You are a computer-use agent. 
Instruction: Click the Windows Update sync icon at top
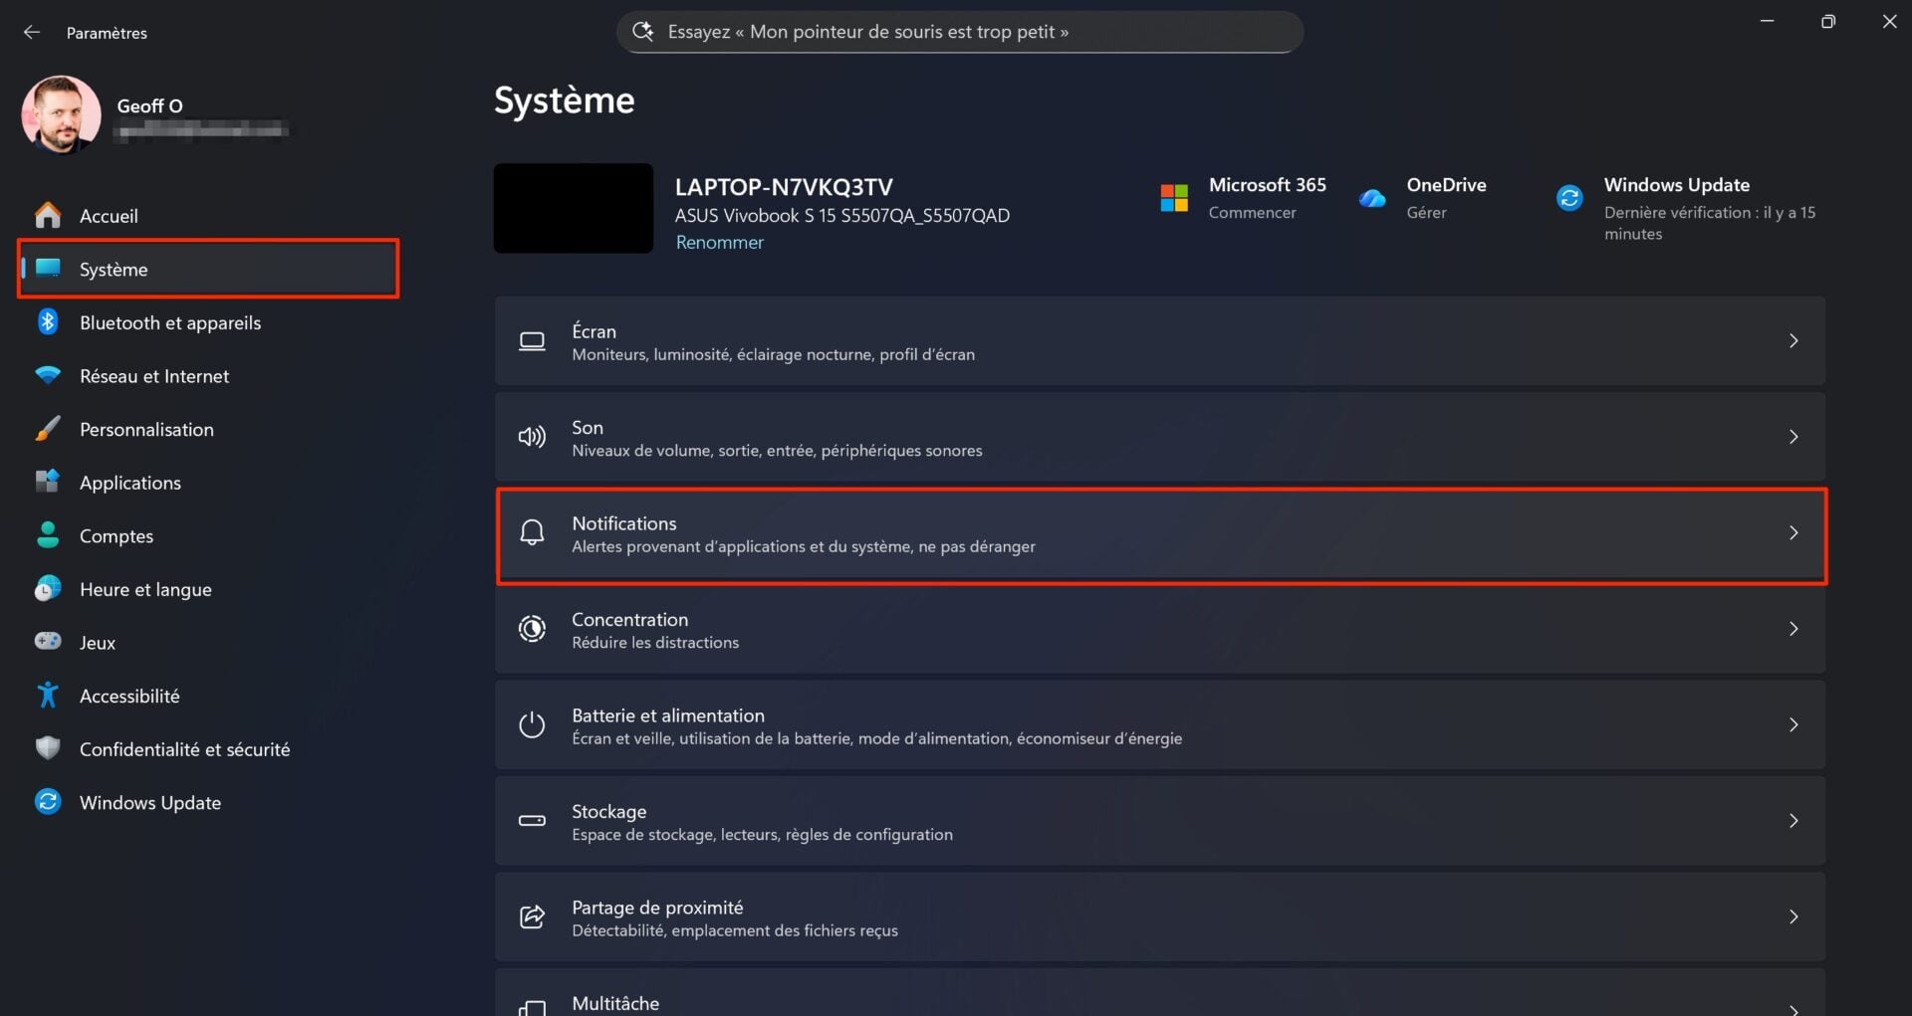click(x=1569, y=198)
